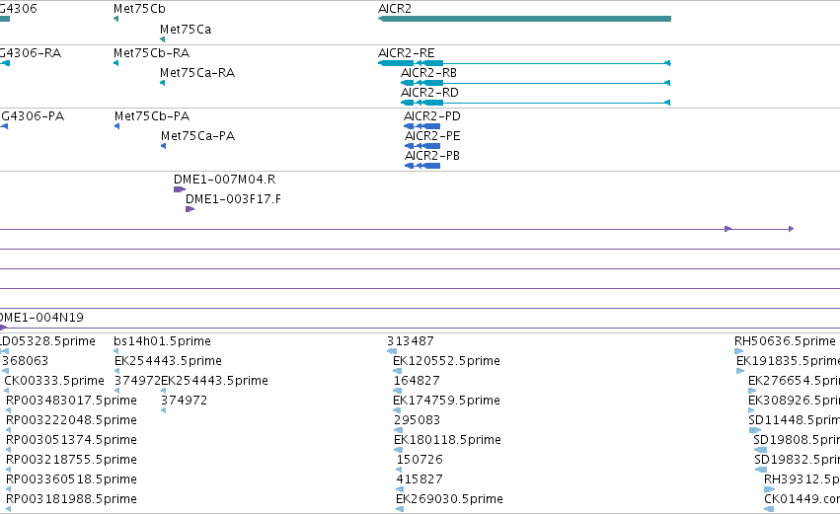
Task: Click the EK120552.5prime EST label
Action: click(x=446, y=361)
